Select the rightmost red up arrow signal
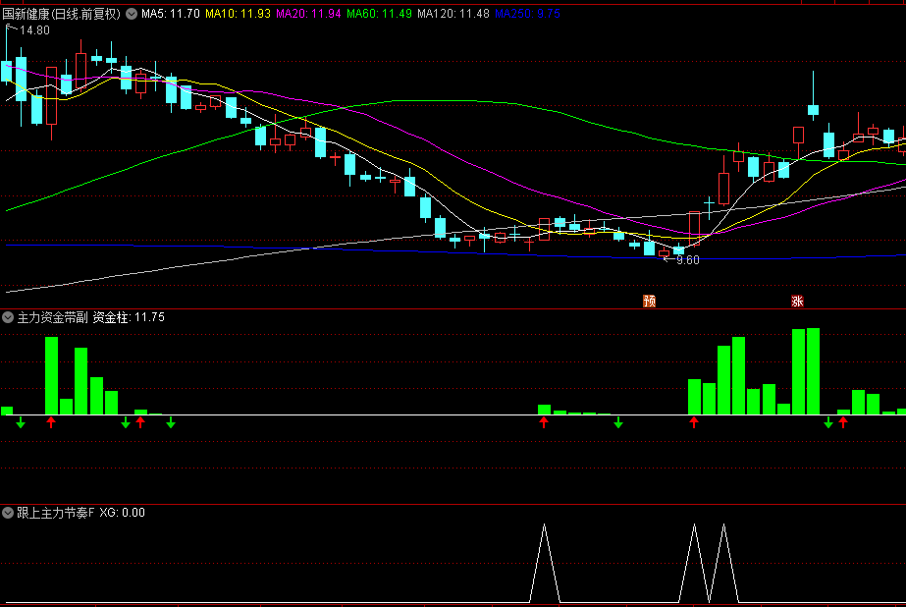Screen dimensions: 906x607 (x=843, y=422)
